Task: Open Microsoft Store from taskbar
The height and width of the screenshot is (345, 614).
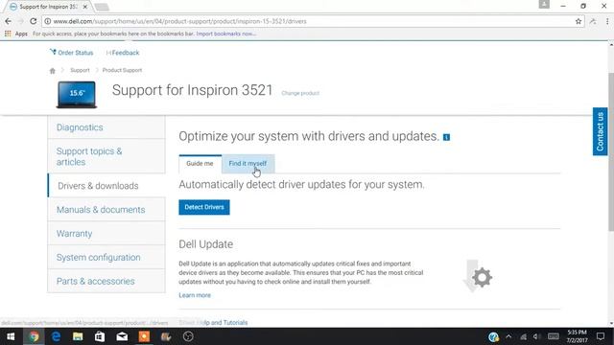Action: (100, 336)
